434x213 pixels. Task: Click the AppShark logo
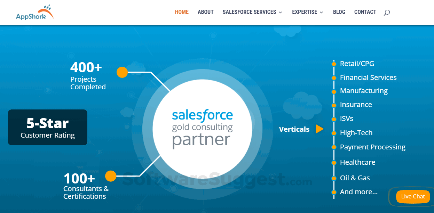tap(35, 12)
